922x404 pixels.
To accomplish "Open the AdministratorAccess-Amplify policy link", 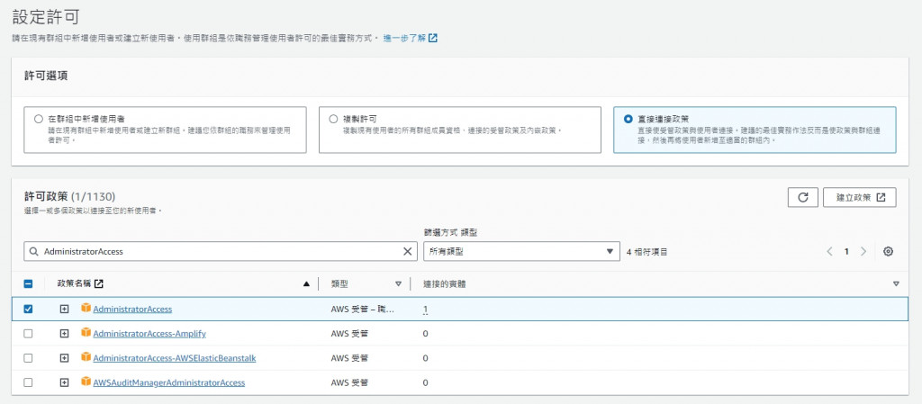I will 149,334.
